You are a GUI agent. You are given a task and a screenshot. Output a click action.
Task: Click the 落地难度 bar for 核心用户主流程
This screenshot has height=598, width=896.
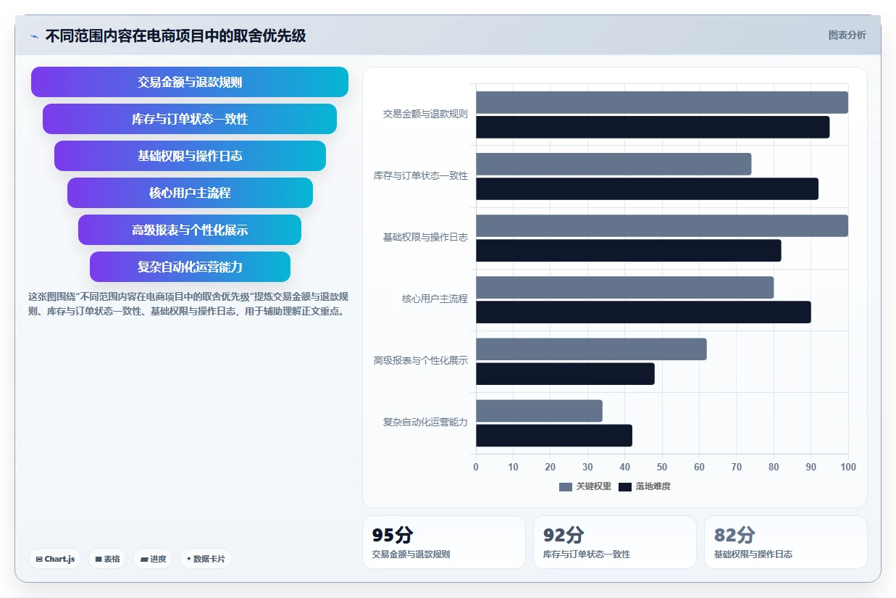pos(643,312)
